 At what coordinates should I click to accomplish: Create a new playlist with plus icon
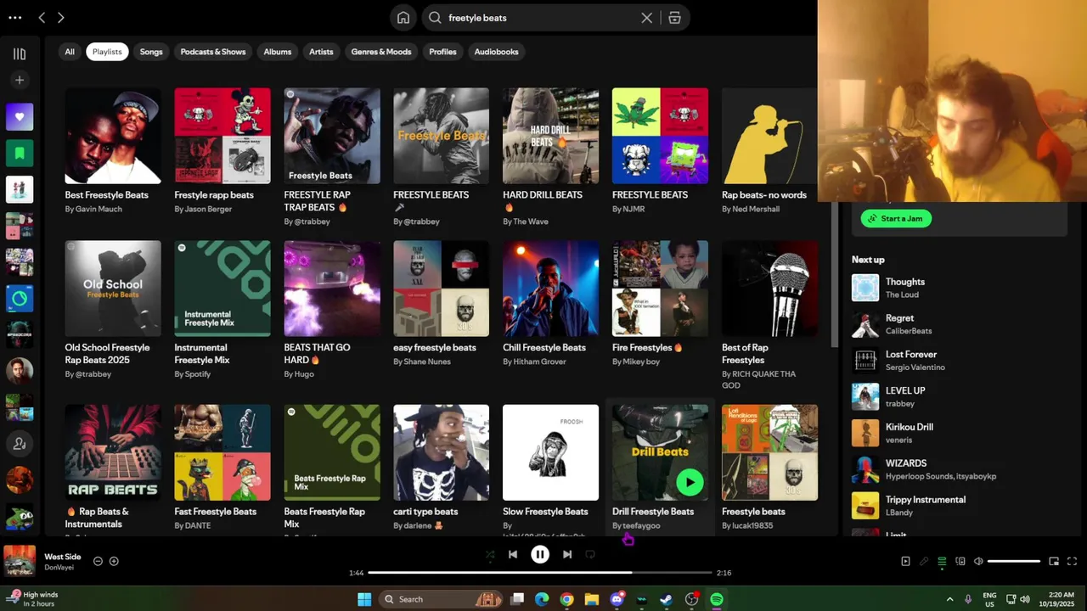coord(20,80)
